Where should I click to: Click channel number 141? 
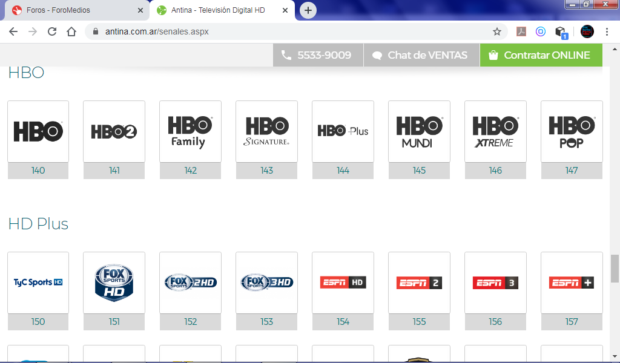click(114, 170)
